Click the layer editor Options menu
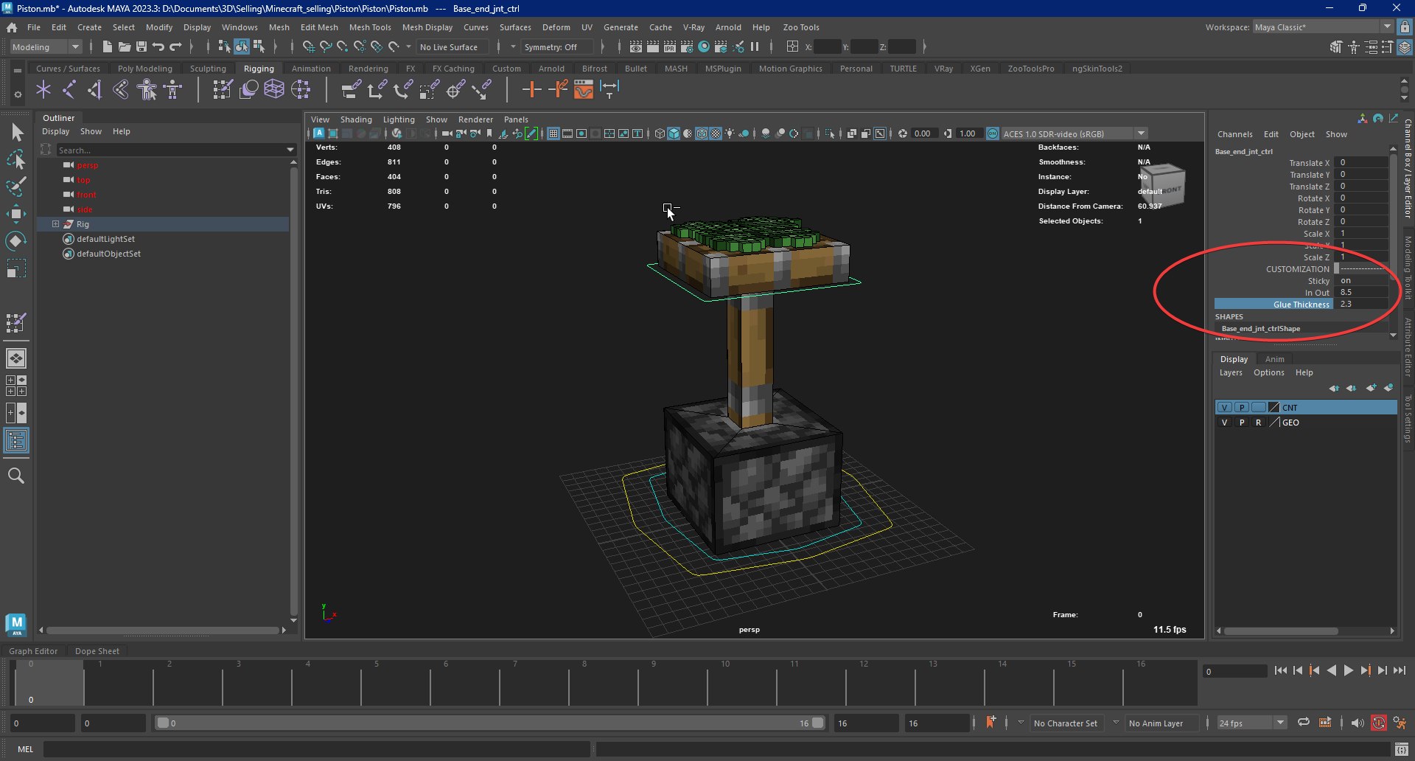 coord(1268,372)
